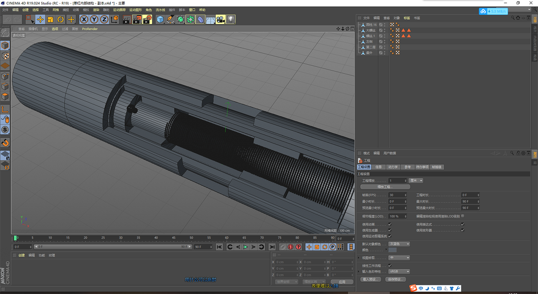This screenshot has height=294, width=538.
Task: Open the 摄像机 menu in the viewport
Action: pos(33,29)
